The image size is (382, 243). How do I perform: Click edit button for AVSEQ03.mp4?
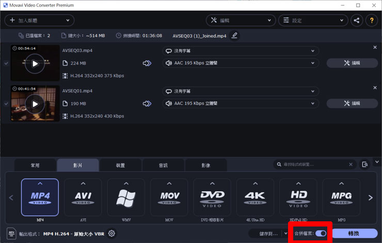coord(352,63)
